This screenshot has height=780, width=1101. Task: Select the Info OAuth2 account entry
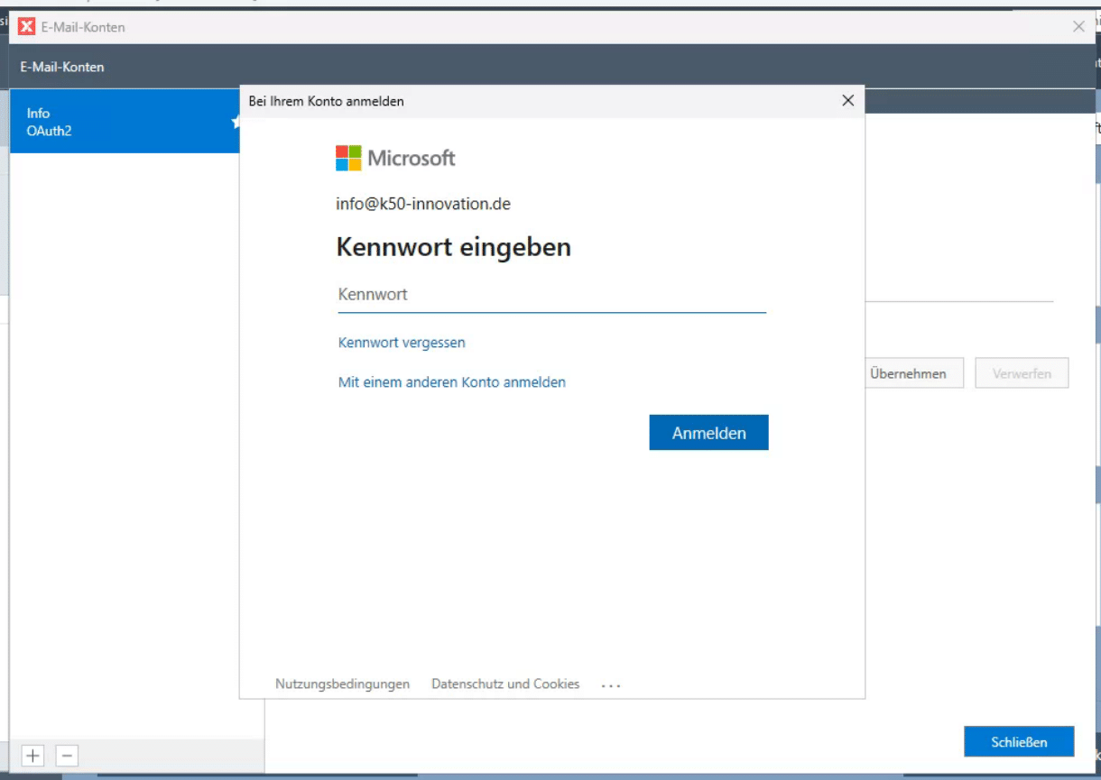[117, 122]
